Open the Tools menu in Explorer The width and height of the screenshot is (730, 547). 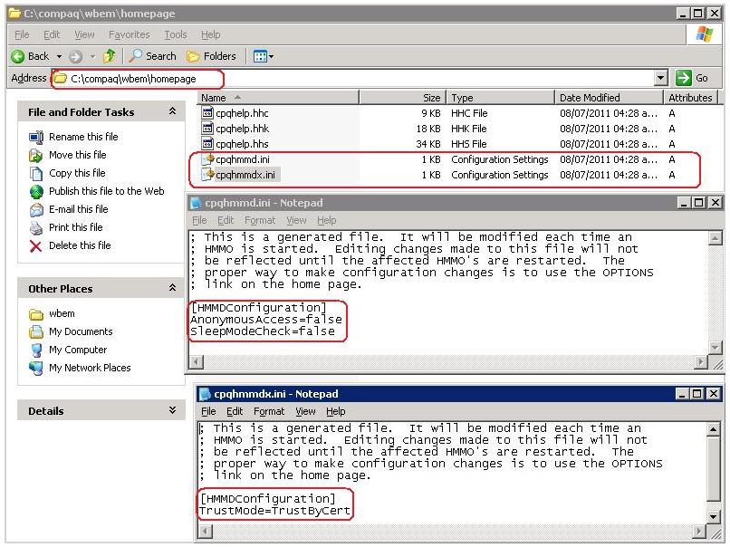tap(175, 34)
